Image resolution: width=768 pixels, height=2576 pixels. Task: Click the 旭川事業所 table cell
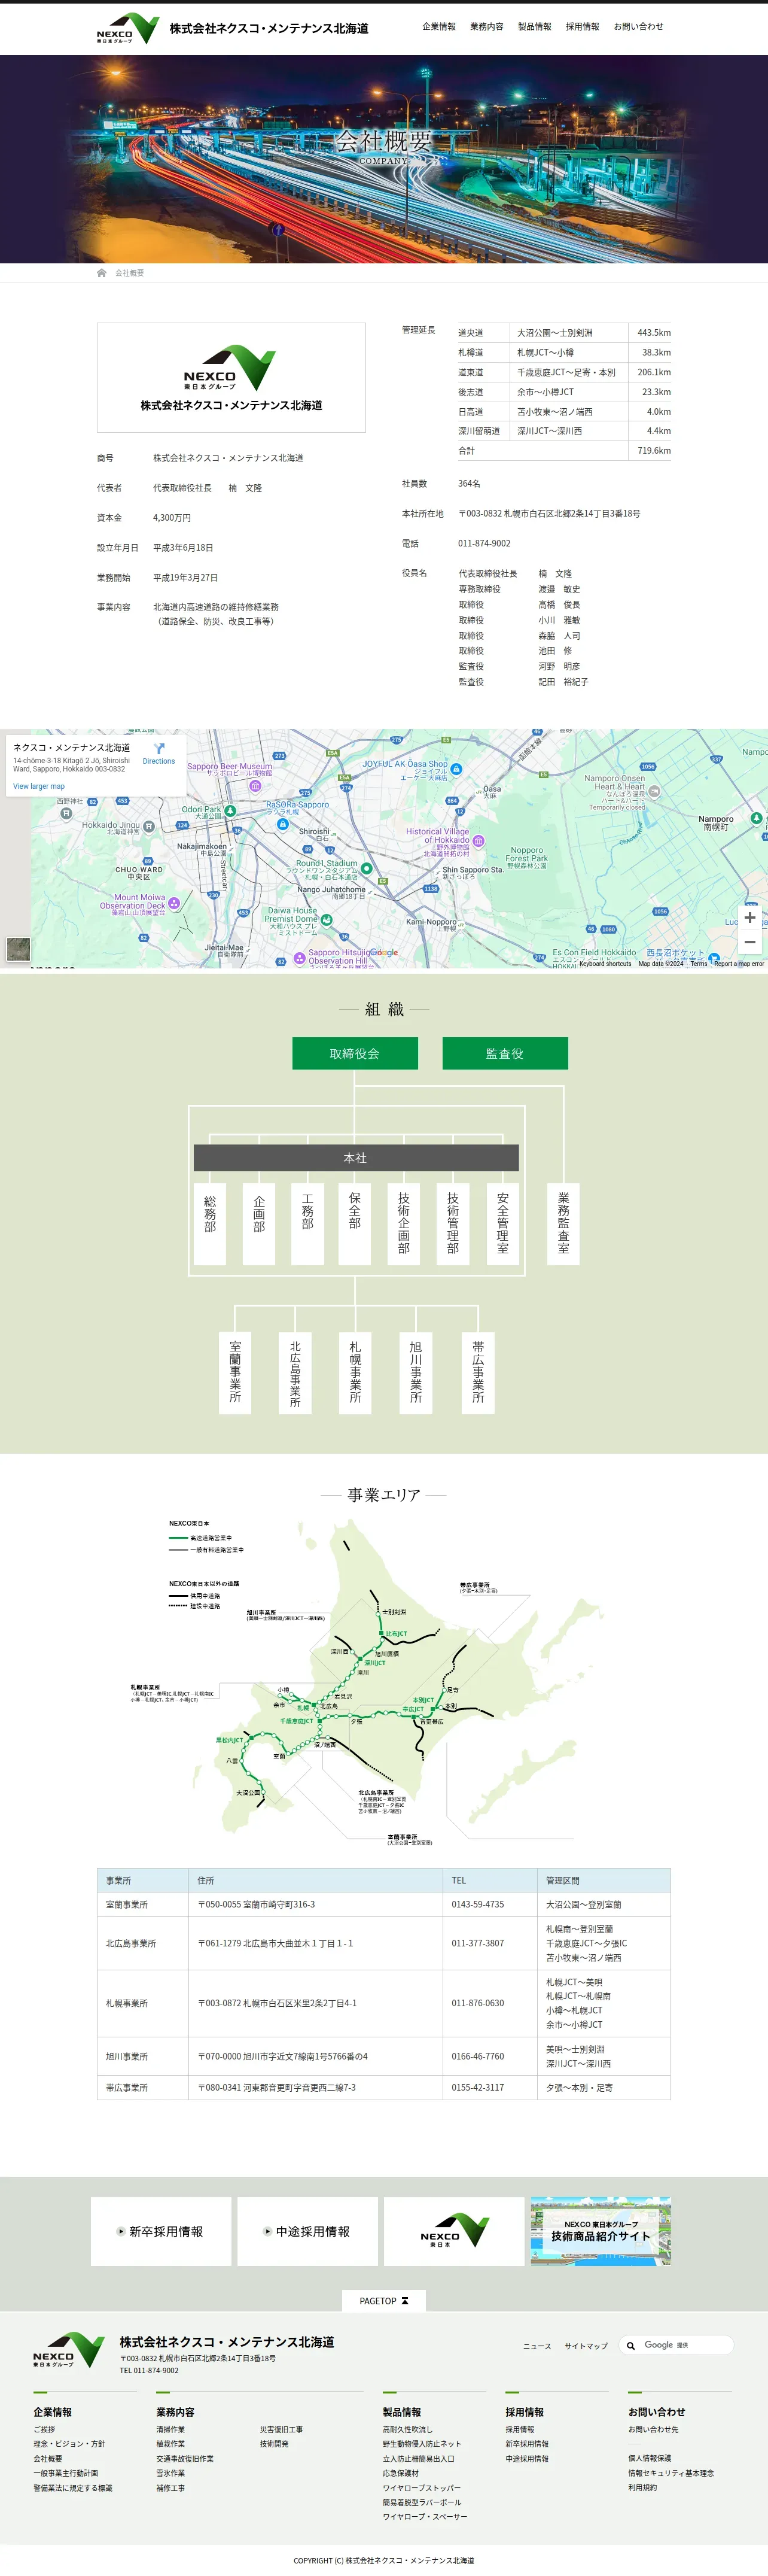tap(142, 2056)
